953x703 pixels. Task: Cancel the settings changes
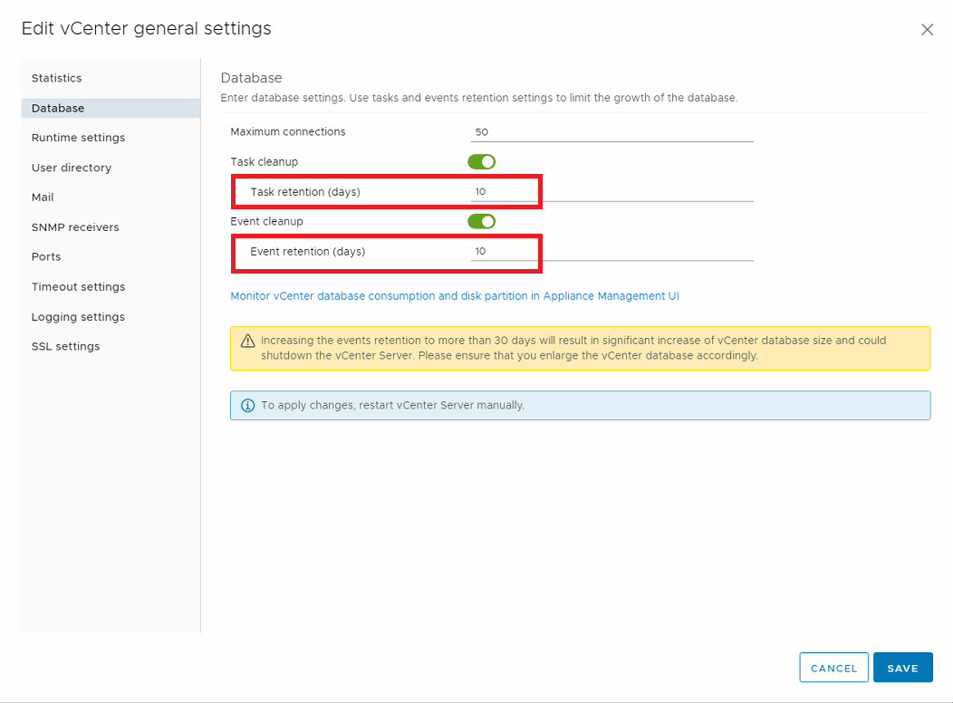coord(833,668)
